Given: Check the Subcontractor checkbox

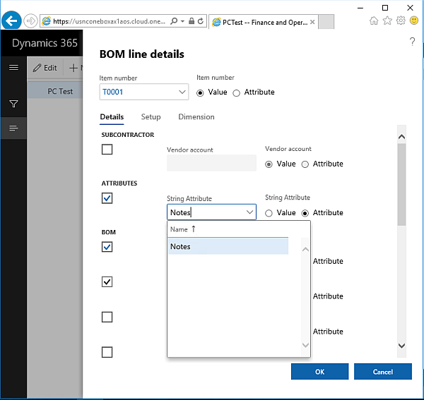Looking at the screenshot, I should [x=107, y=150].
